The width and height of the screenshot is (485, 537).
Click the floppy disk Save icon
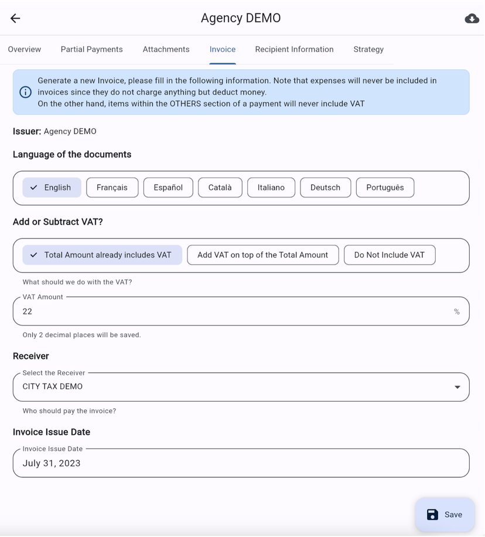(x=432, y=515)
